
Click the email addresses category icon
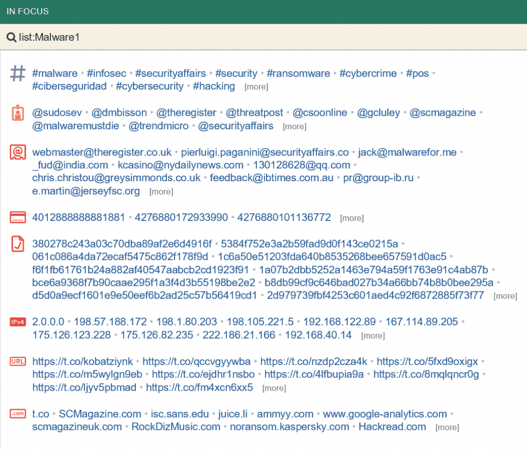click(18, 152)
